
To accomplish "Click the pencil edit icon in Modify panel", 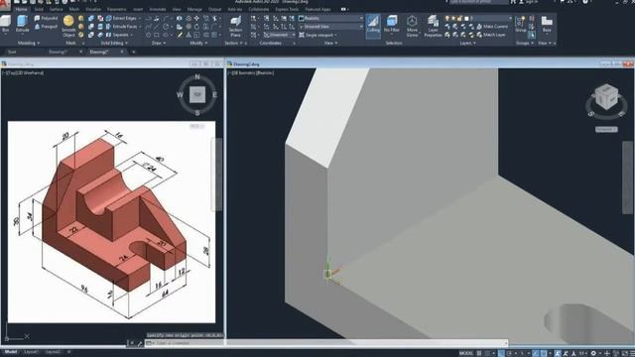I will pos(180,35).
